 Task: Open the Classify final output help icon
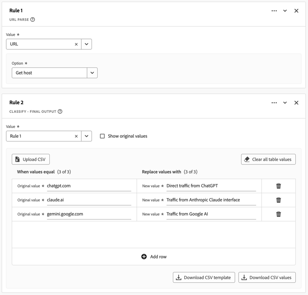point(60,112)
